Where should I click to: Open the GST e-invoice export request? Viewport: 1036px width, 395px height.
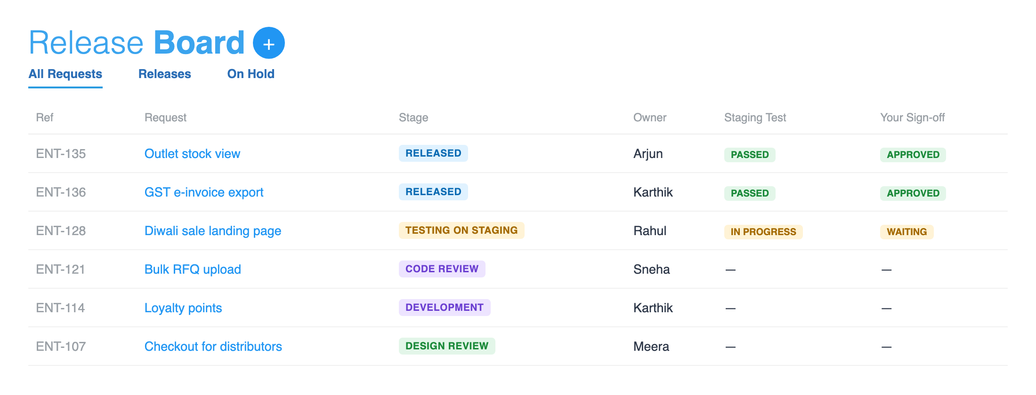(204, 192)
